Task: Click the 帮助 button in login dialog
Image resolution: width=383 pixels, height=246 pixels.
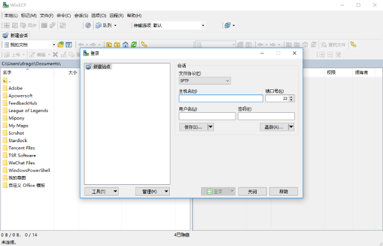Action: pyautogui.click(x=283, y=191)
